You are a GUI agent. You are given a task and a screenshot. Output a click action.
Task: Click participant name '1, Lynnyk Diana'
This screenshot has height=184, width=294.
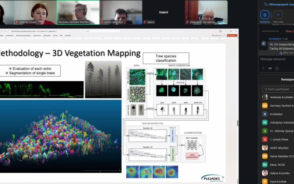point(279,139)
